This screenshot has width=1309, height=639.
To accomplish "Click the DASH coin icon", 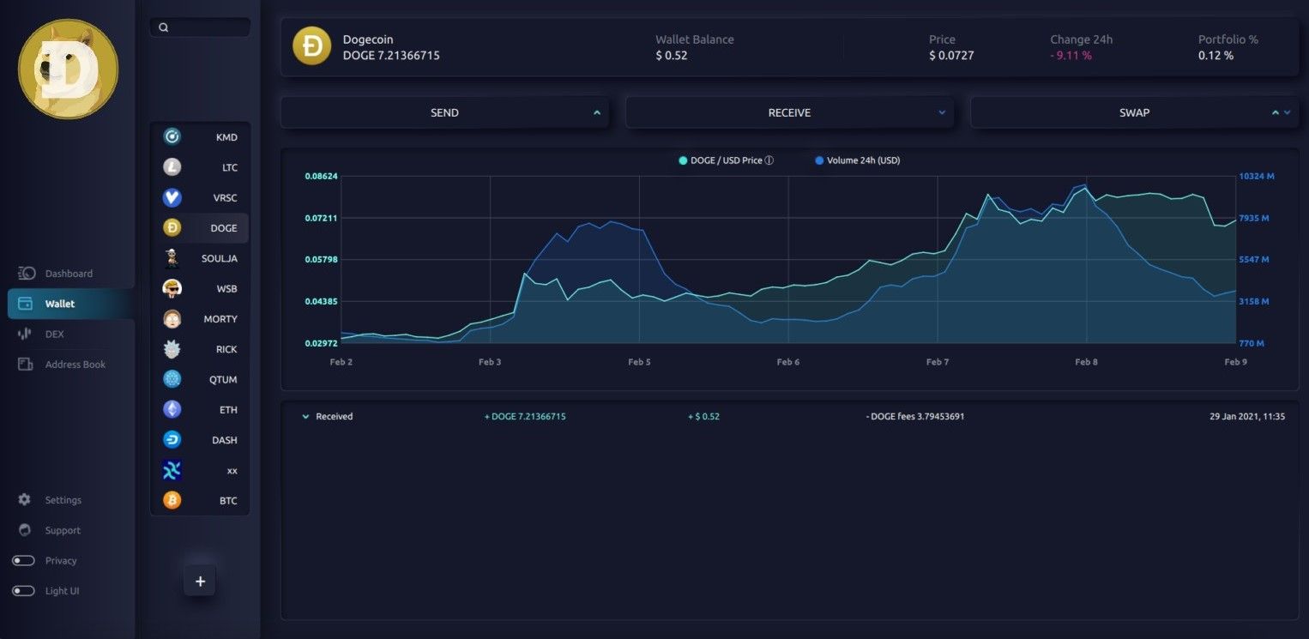I will pos(172,440).
